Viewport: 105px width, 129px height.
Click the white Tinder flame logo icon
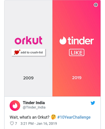coord(63,40)
